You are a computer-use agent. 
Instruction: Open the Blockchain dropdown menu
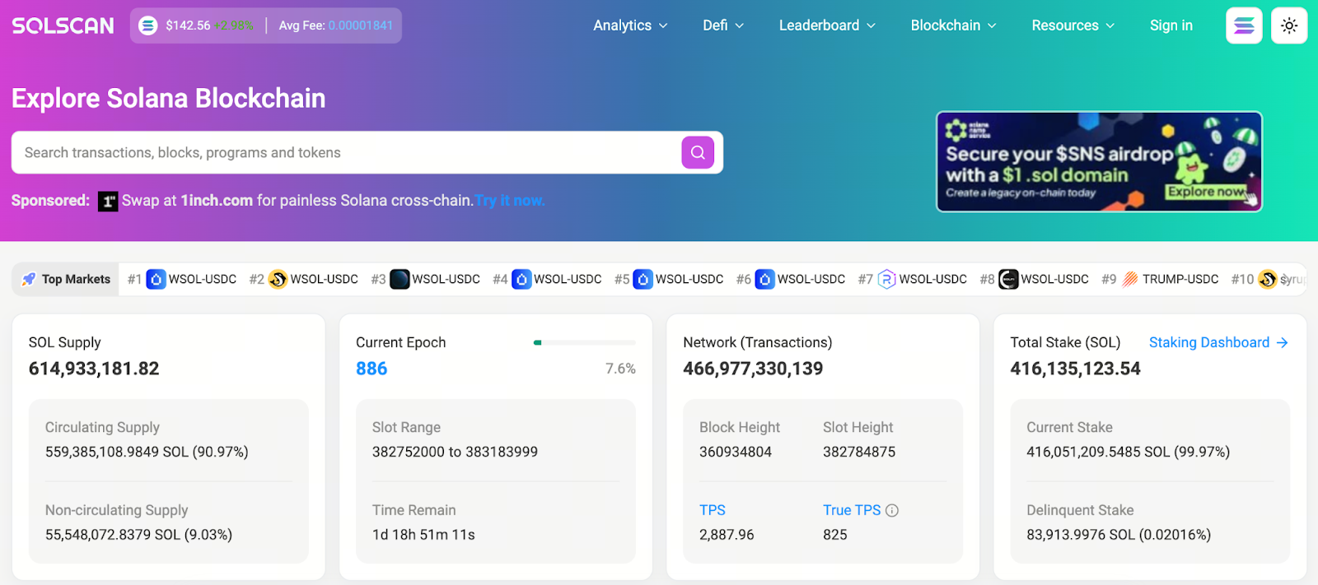pos(953,26)
